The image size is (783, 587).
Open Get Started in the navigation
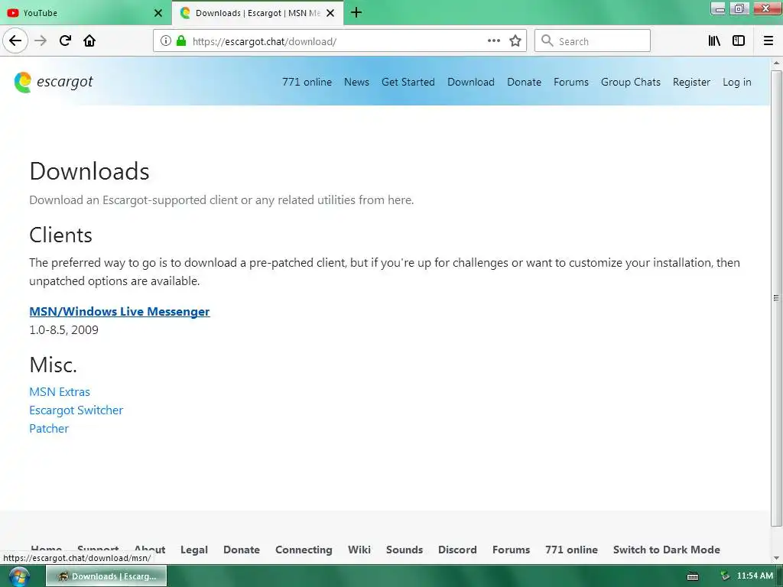click(x=408, y=82)
